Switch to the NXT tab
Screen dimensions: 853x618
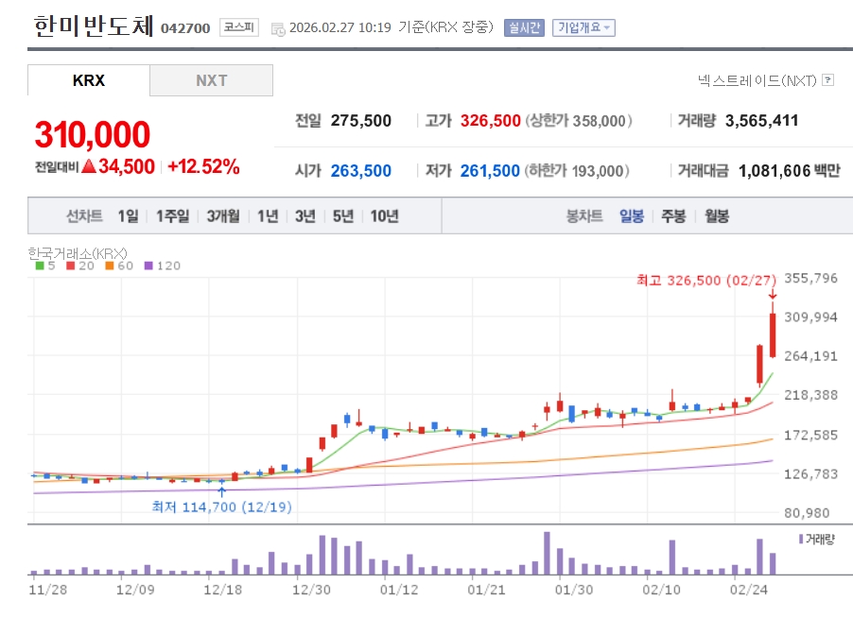[211, 80]
